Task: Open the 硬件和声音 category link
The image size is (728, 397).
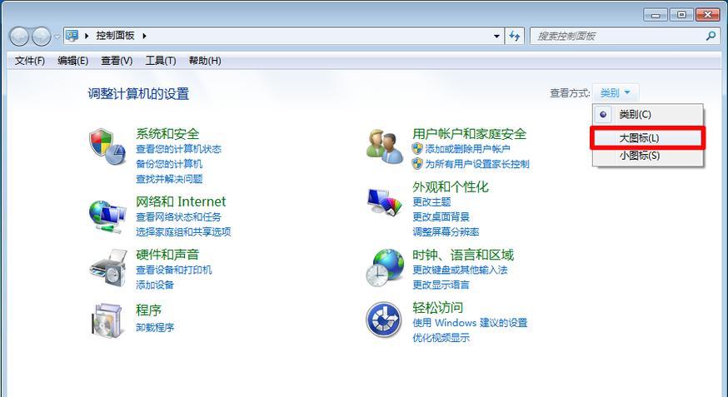Action: click(167, 255)
